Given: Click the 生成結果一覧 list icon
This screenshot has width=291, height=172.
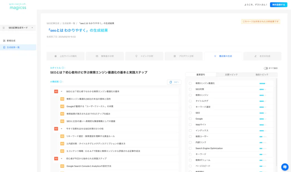Looking at the screenshot, I should pyautogui.click(x=4, y=47).
